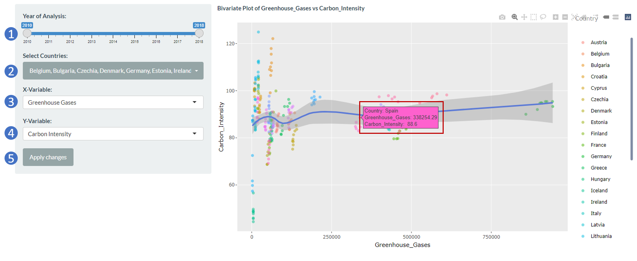Open the Select Countries dropdown
Image resolution: width=637 pixels, height=261 pixels.
click(x=113, y=71)
